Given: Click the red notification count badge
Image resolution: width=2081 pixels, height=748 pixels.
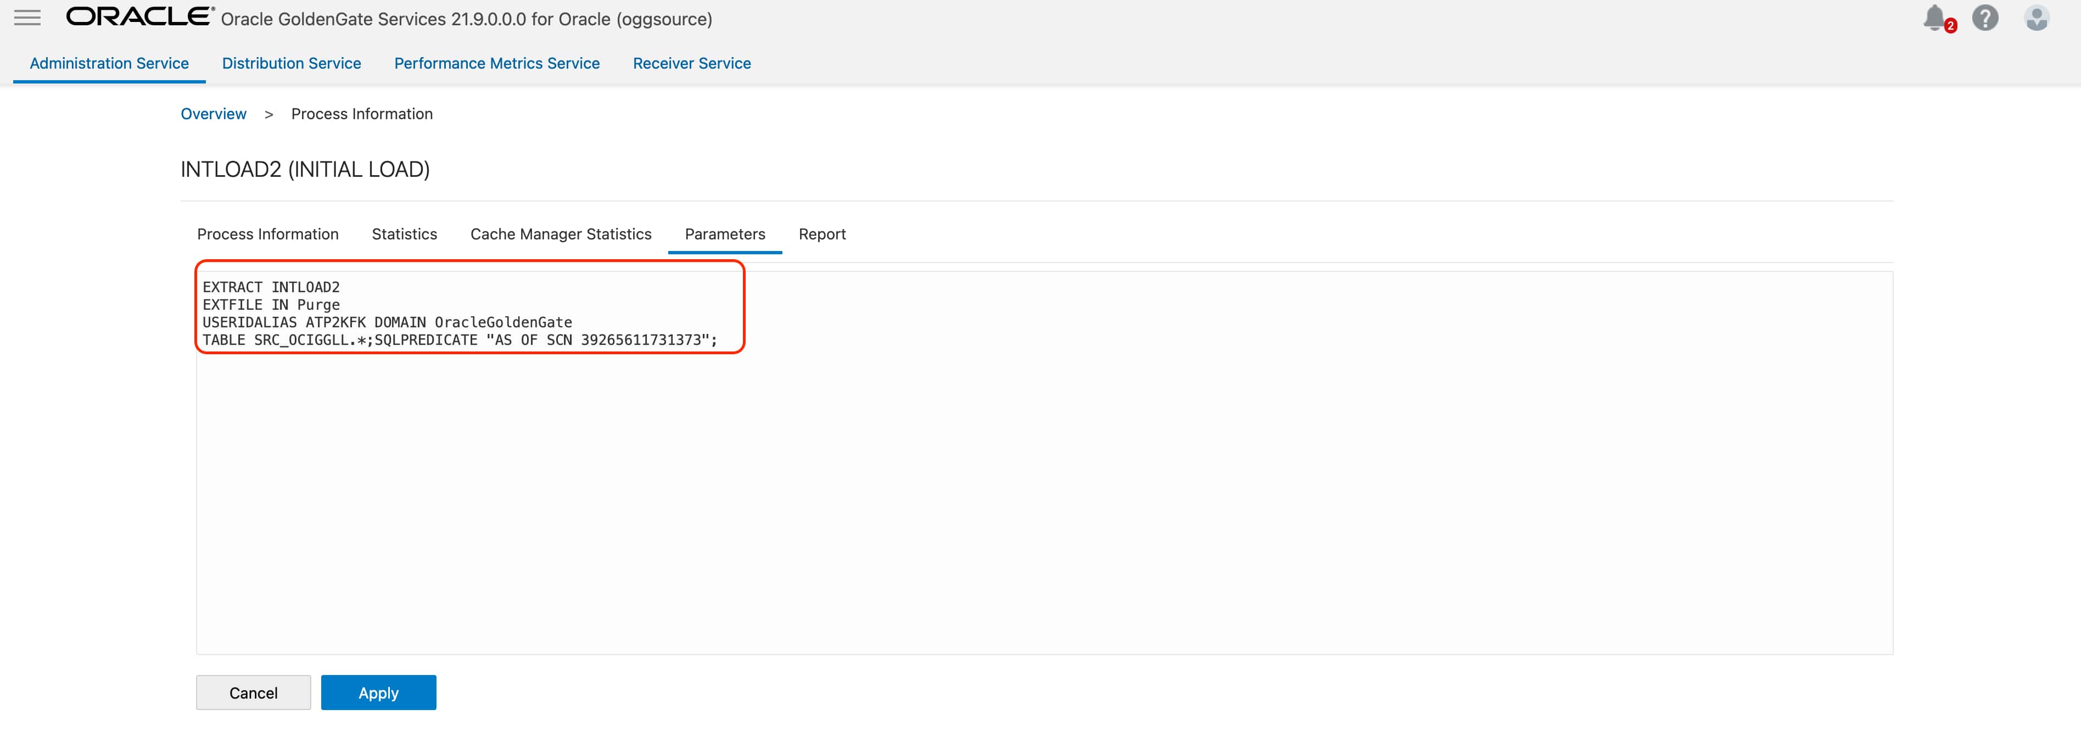Looking at the screenshot, I should tap(1950, 26).
